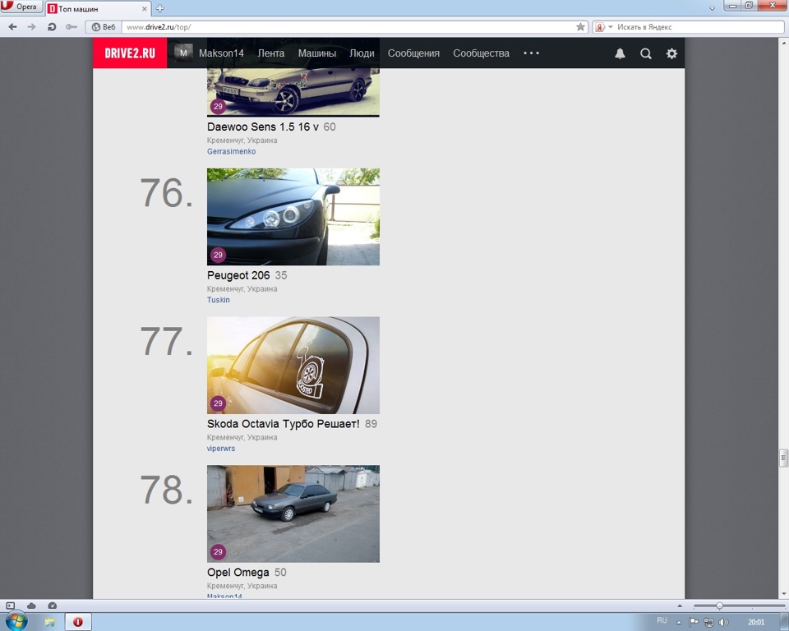Click the 29 badge on Skoda photo
Screen dimensions: 789x631
pyautogui.click(x=218, y=403)
